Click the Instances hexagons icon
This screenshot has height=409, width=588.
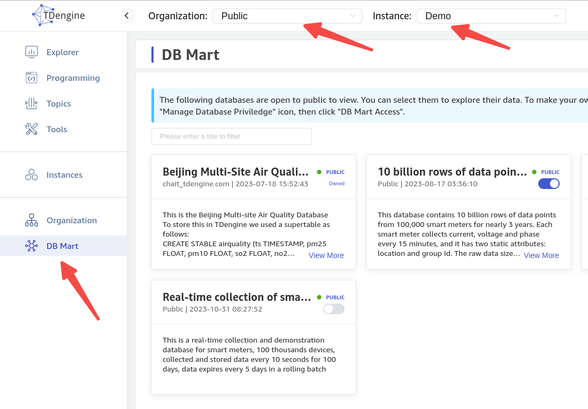coord(32,175)
